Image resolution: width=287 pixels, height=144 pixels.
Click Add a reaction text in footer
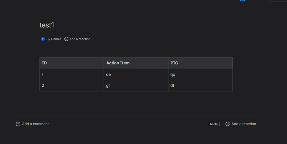pyautogui.click(x=244, y=124)
